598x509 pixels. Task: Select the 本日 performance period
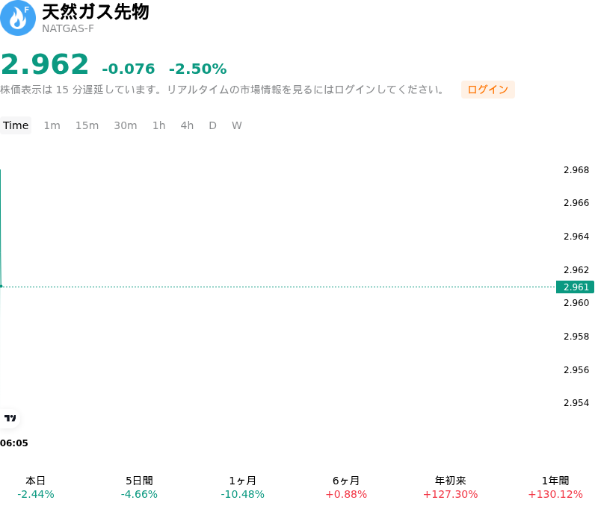click(x=35, y=487)
